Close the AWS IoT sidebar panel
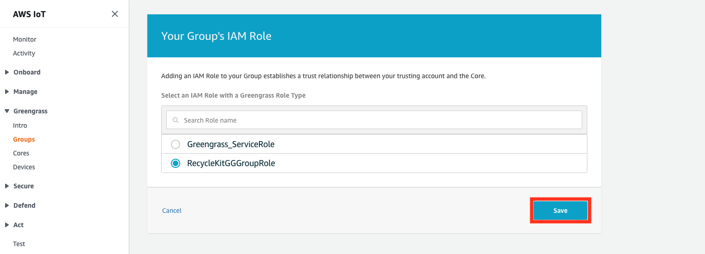 coord(115,14)
